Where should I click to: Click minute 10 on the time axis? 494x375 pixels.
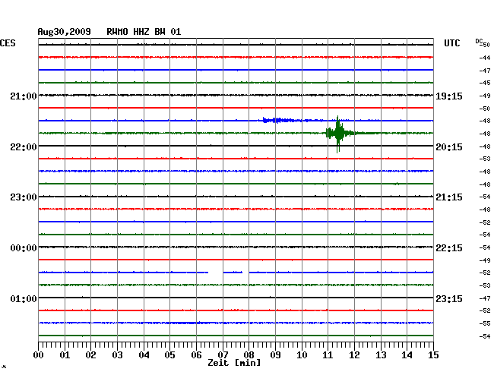pos(302,355)
